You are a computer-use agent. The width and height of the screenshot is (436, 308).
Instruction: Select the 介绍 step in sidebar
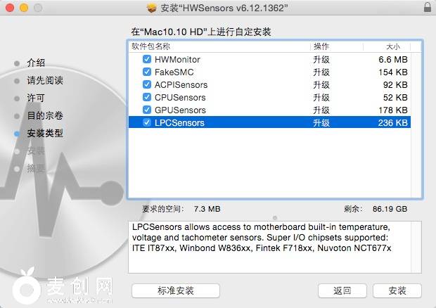coord(36,63)
